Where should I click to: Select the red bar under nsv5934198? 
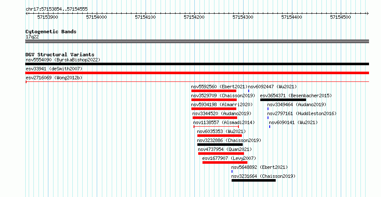click(x=214, y=109)
